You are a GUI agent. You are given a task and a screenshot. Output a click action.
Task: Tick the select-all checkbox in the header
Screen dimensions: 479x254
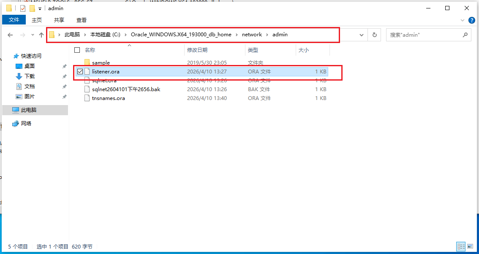(77, 50)
